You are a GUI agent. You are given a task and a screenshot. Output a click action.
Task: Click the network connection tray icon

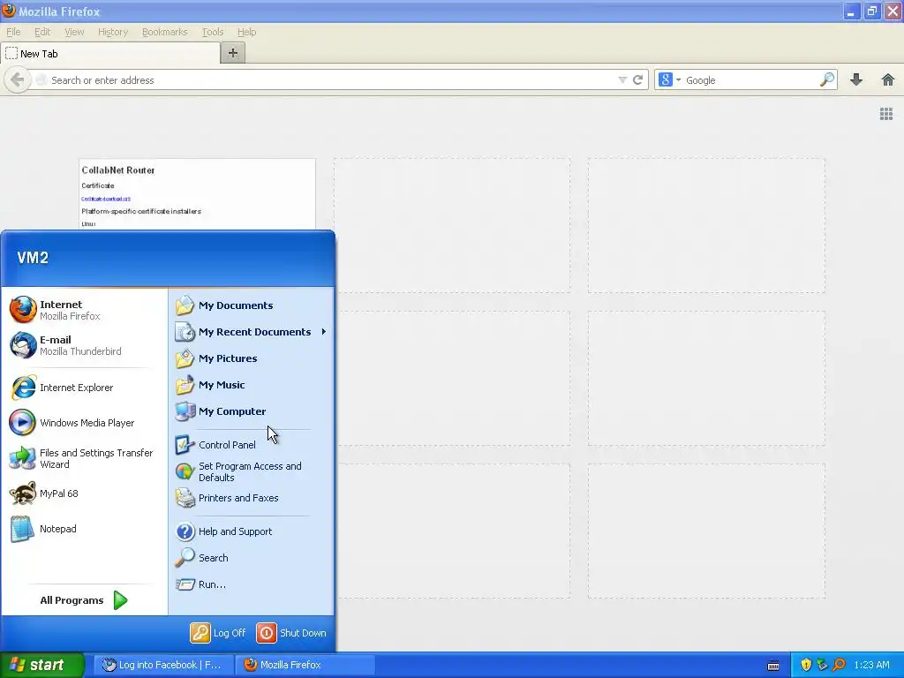(823, 665)
